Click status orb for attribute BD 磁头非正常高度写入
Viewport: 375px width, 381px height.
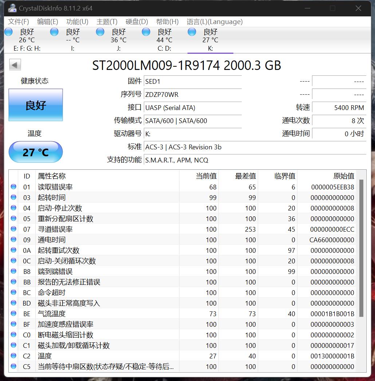click(13, 303)
